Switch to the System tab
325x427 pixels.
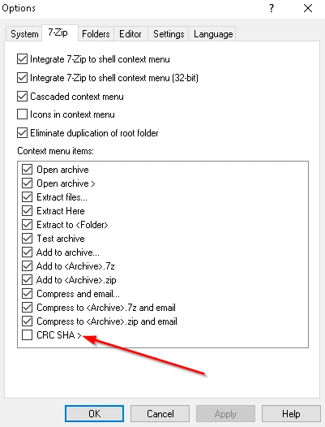click(x=24, y=34)
